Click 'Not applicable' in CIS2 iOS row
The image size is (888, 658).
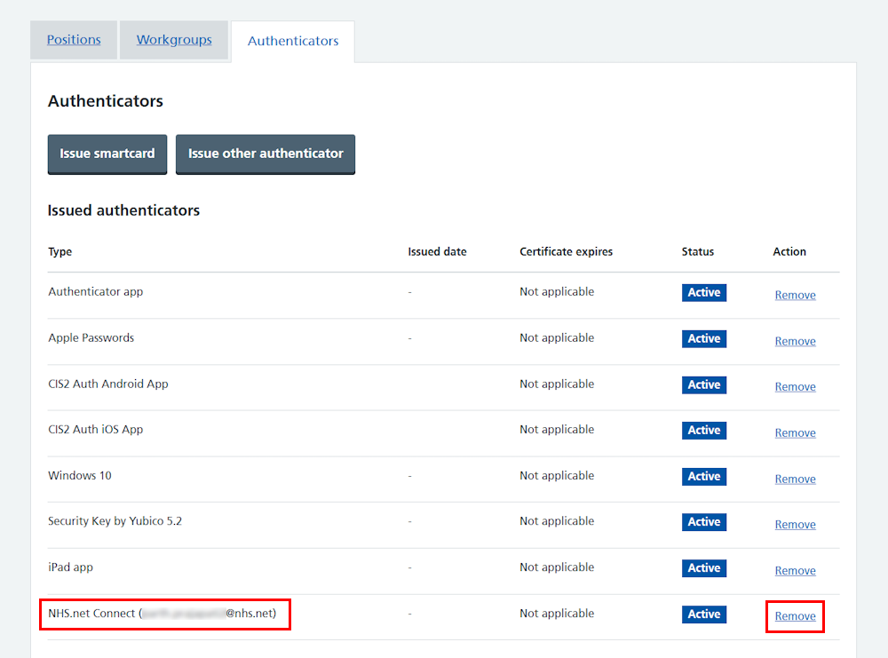(x=557, y=429)
